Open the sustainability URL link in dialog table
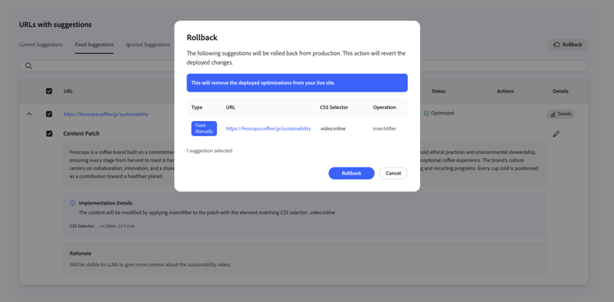The image size is (614, 302). pyautogui.click(x=269, y=128)
